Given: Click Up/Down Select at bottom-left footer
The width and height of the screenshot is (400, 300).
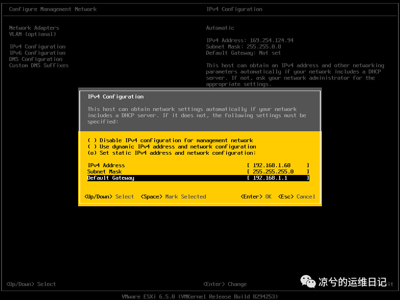Looking at the screenshot, I should coord(31,284).
